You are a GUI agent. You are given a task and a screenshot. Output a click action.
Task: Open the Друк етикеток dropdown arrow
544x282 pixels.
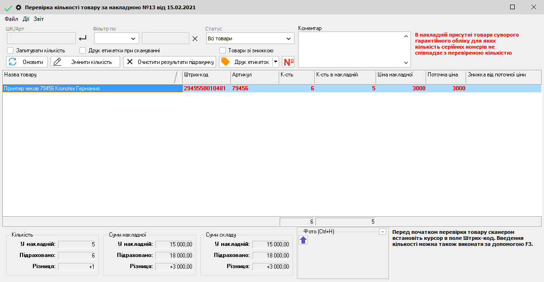(275, 62)
